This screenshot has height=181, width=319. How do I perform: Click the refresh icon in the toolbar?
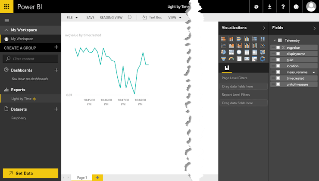130,17
